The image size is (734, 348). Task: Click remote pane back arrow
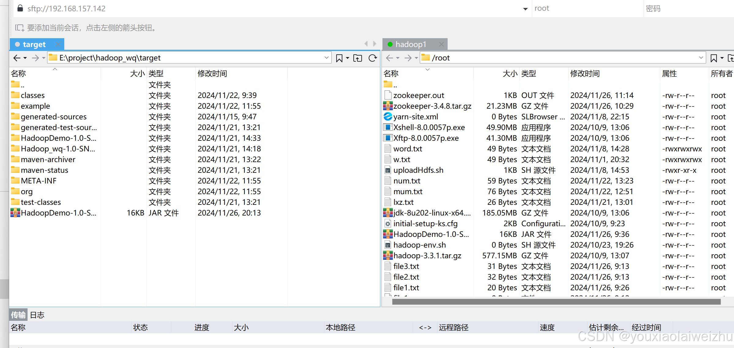pyautogui.click(x=389, y=58)
